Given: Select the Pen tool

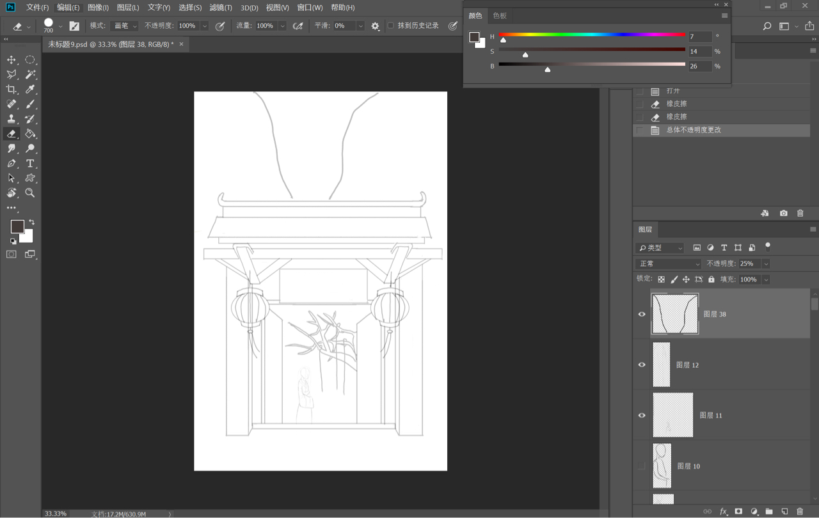Looking at the screenshot, I should [x=12, y=164].
